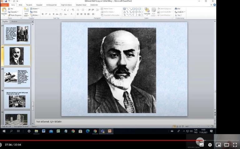Select the right arrow shape in gallery

coord(134,12)
